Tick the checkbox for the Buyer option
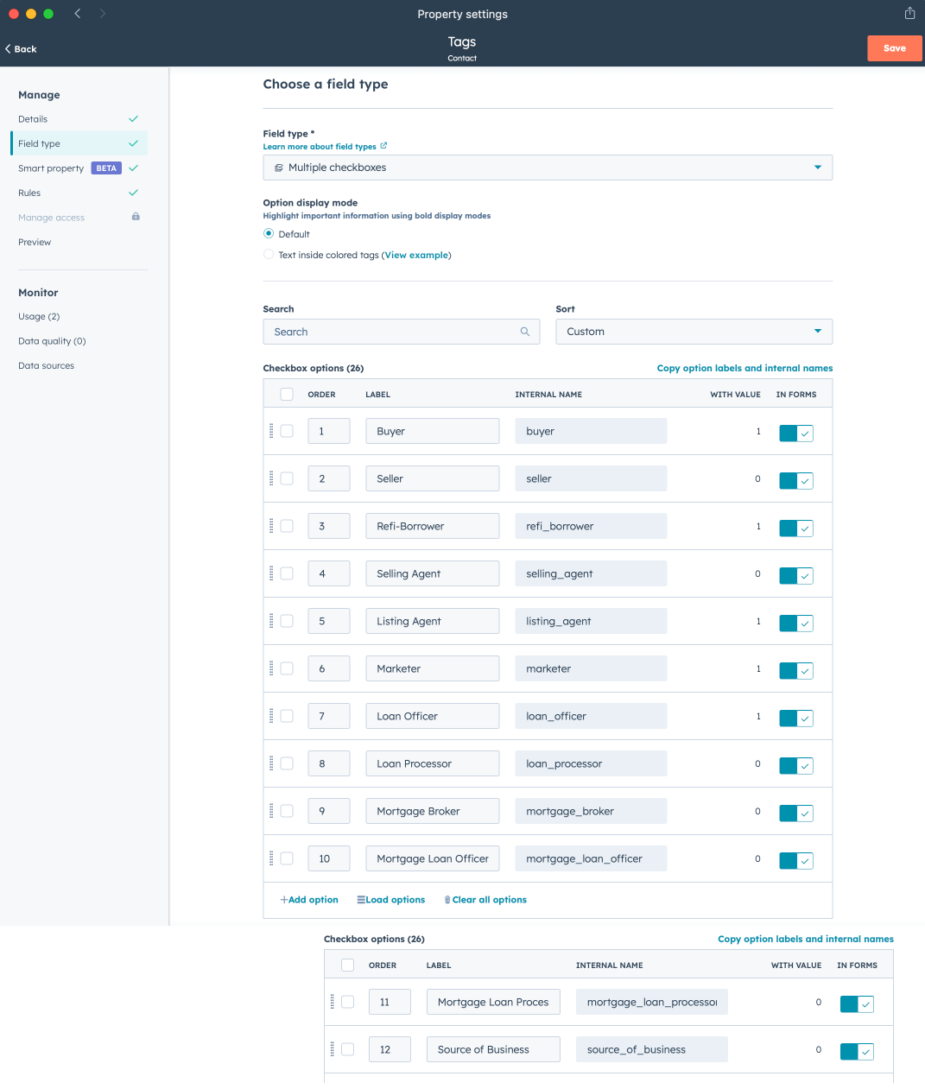925x1089 pixels. click(287, 431)
